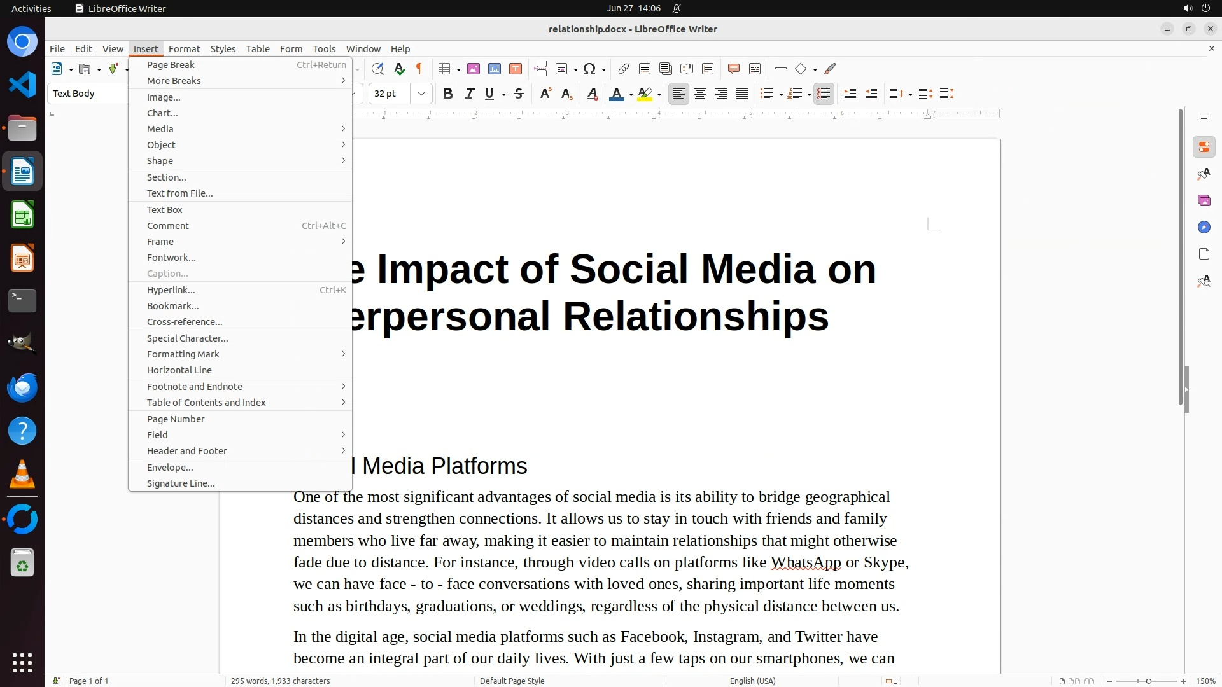
Task: Choose Bookmark... from the Insert menu
Action: (172, 306)
